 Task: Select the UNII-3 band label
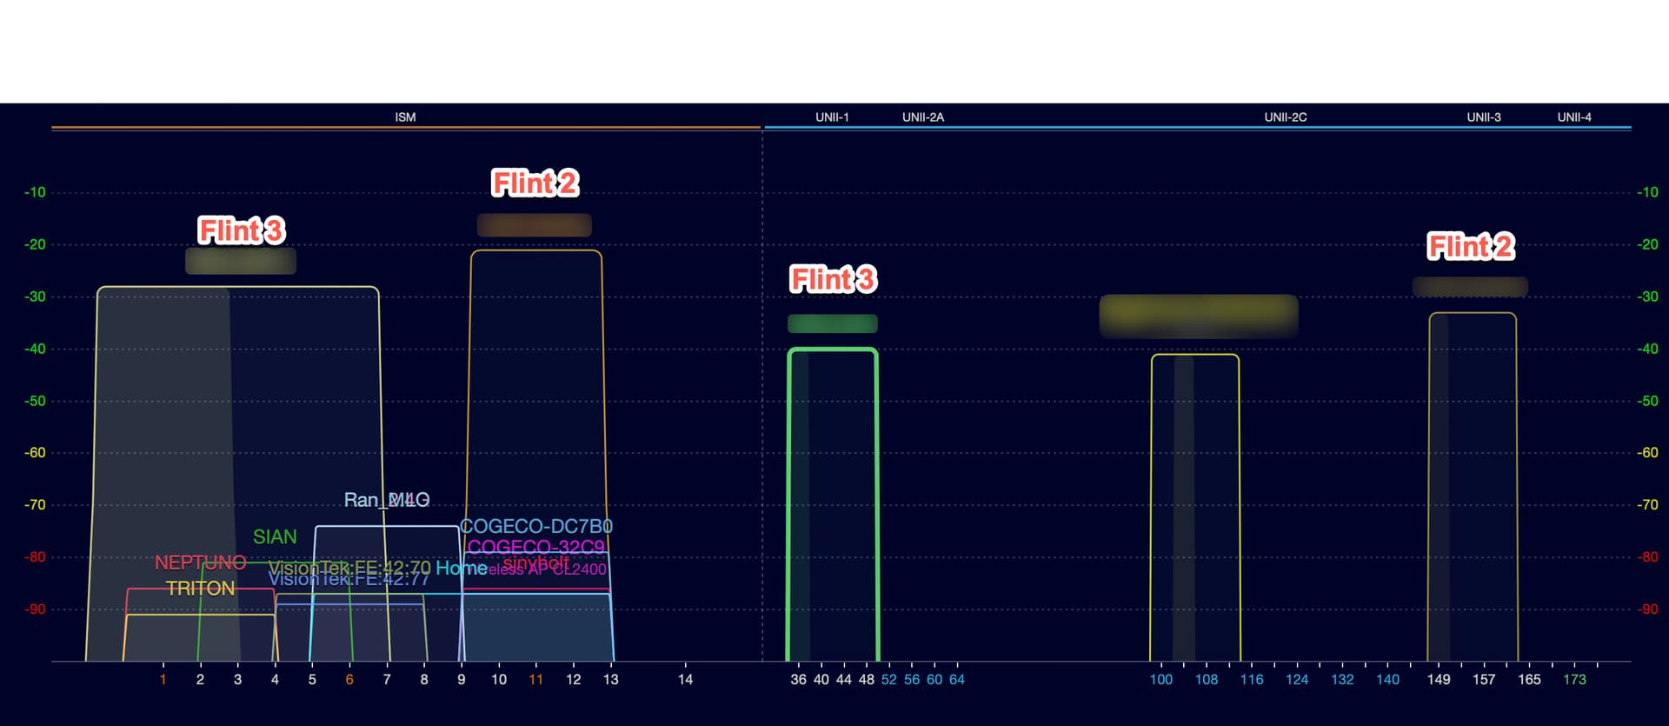pos(1484,117)
